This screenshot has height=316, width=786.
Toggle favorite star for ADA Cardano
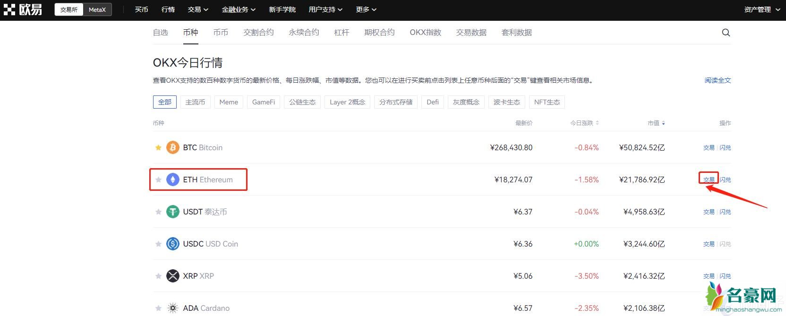(158, 308)
